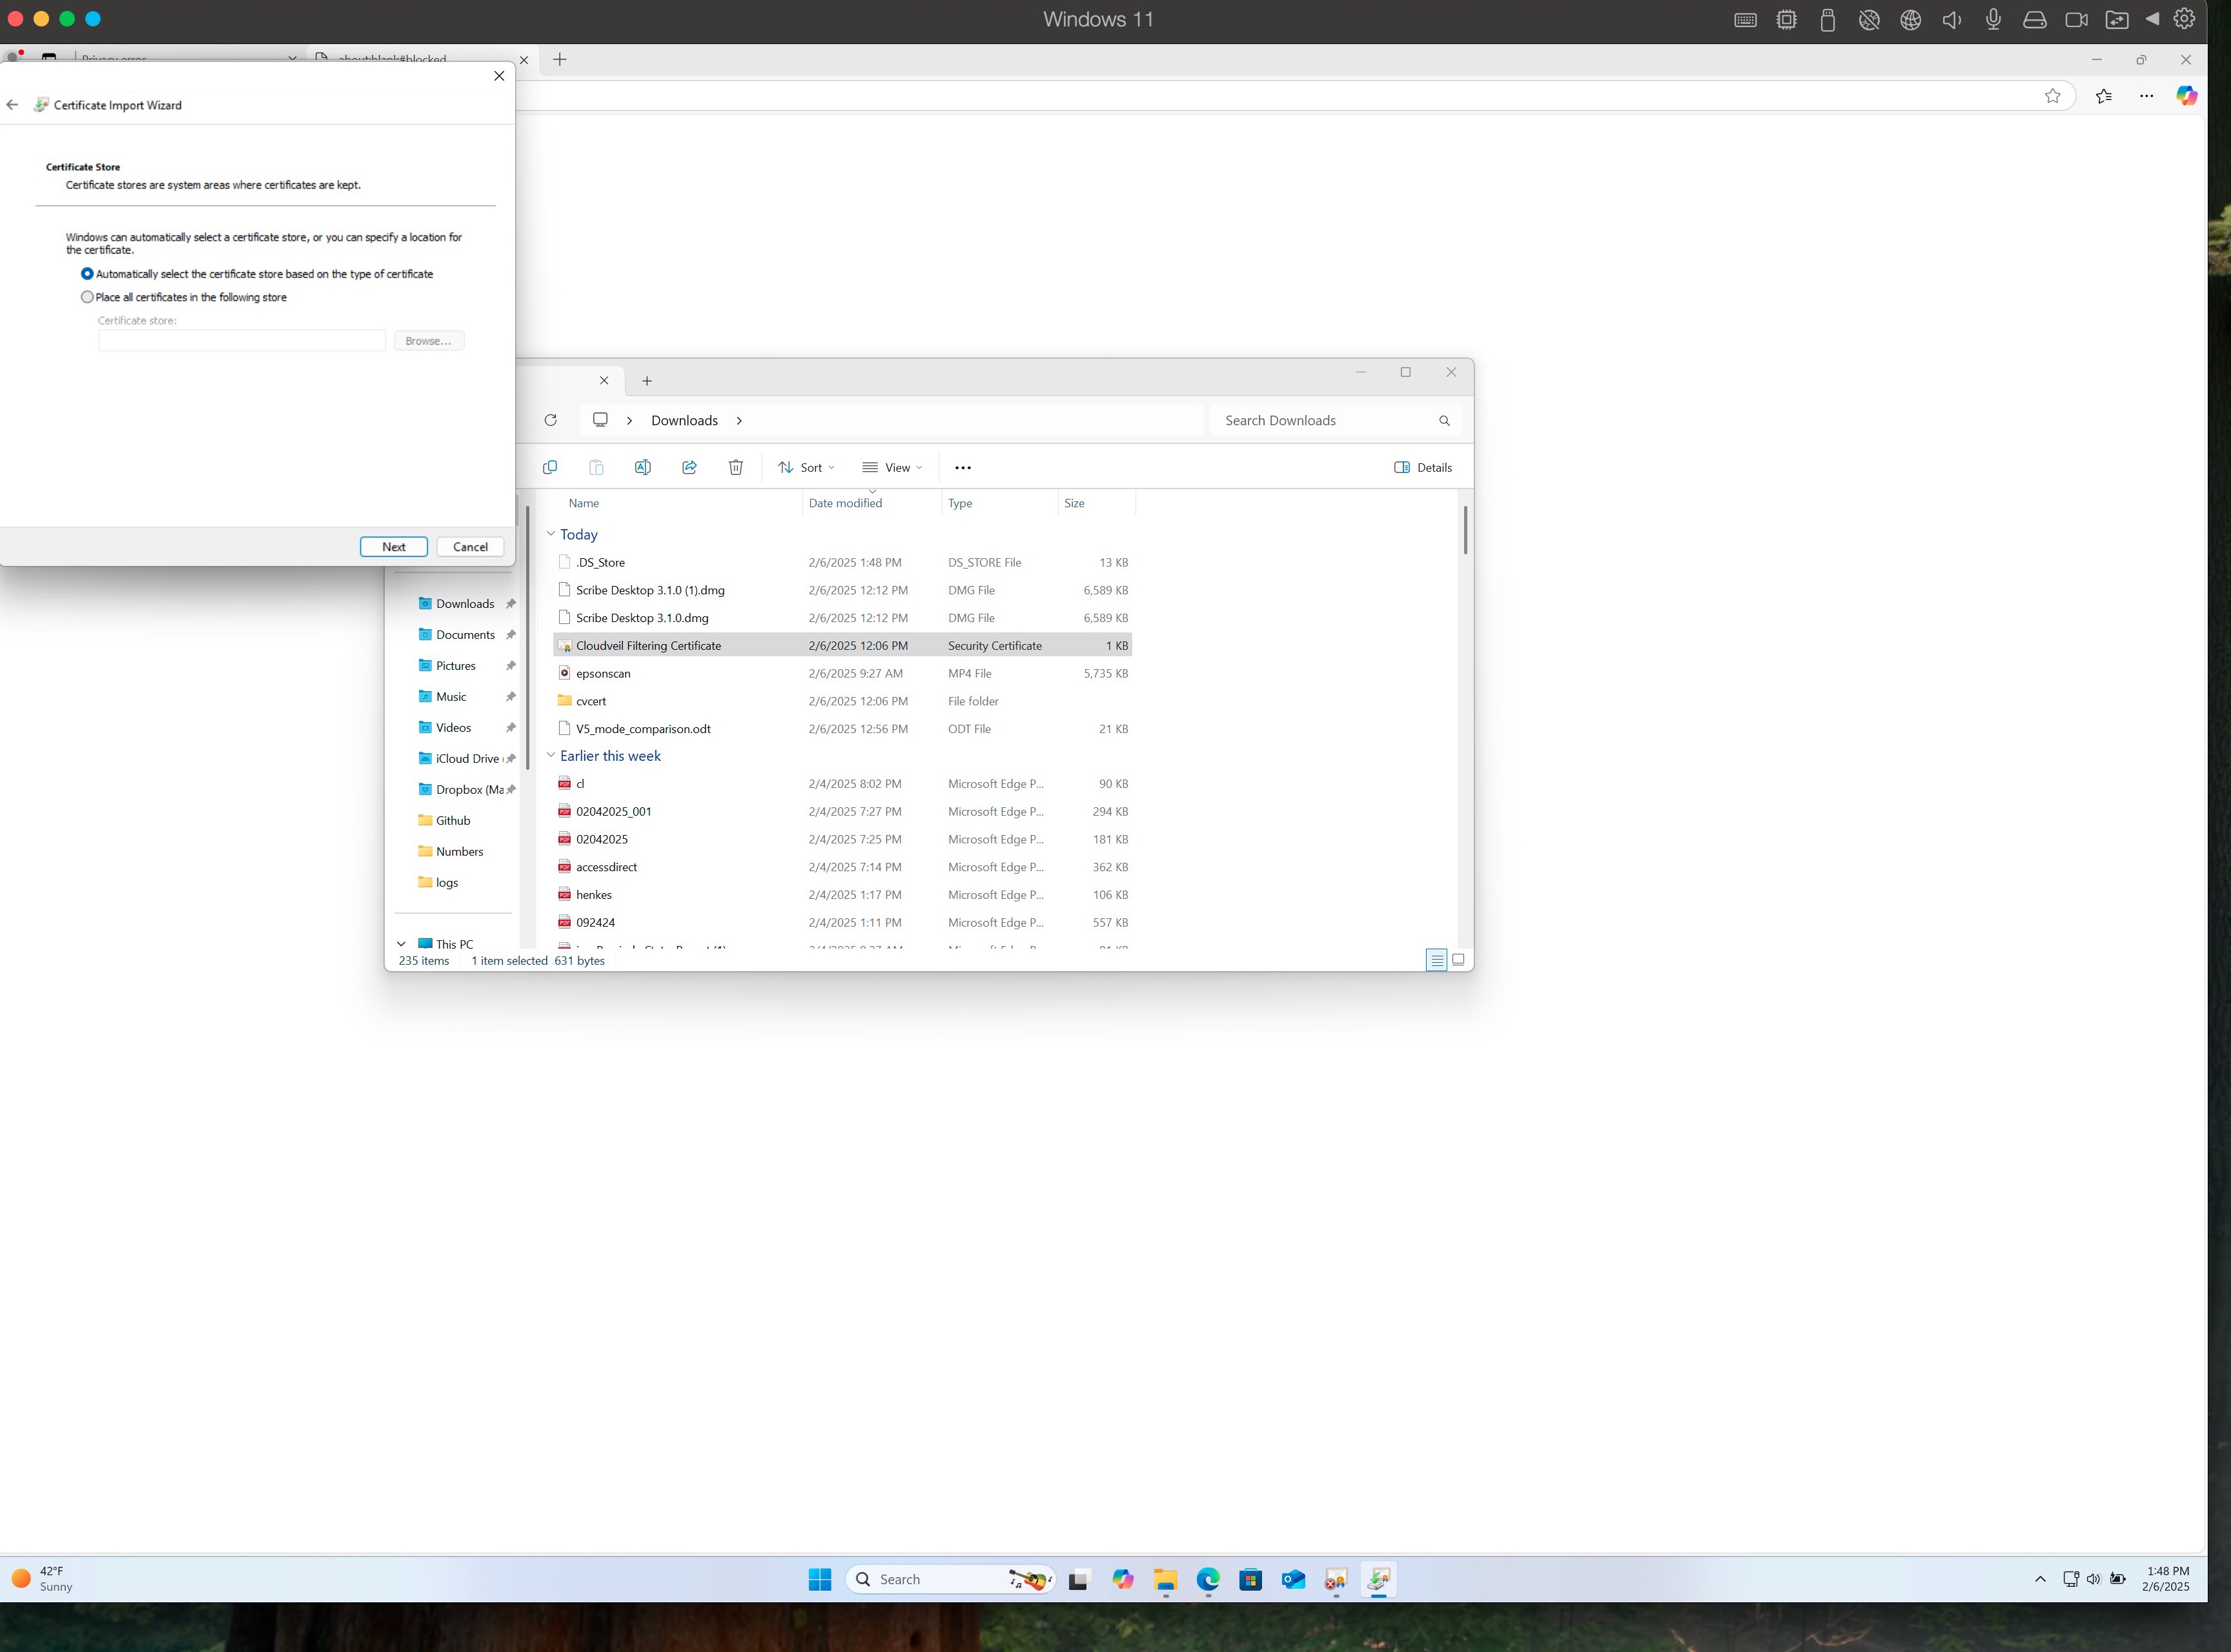
Task: Click the camera icon in Parallels bar
Action: [x=2076, y=20]
